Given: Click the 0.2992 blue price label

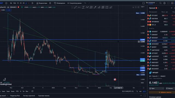Looking at the screenshot, I should [142, 40].
